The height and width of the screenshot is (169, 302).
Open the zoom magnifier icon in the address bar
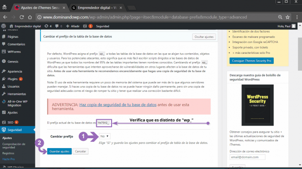click(280, 17)
